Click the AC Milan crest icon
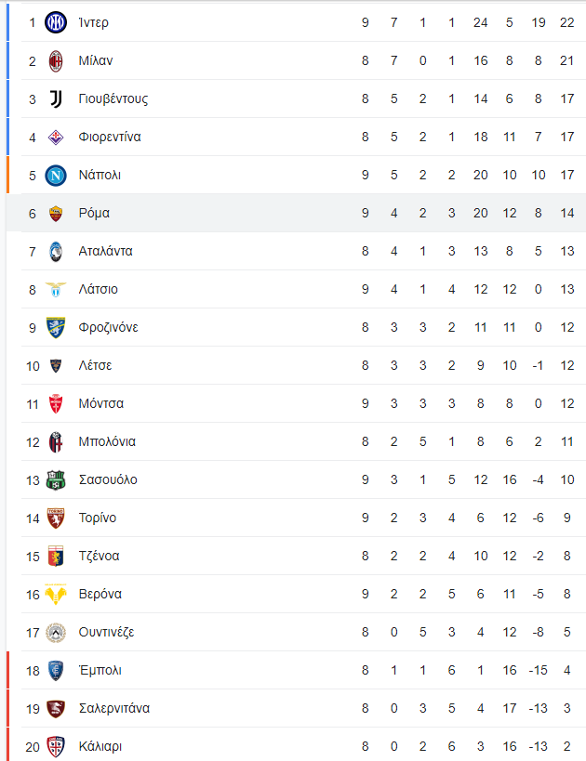This screenshot has height=761, width=586. [x=56, y=60]
